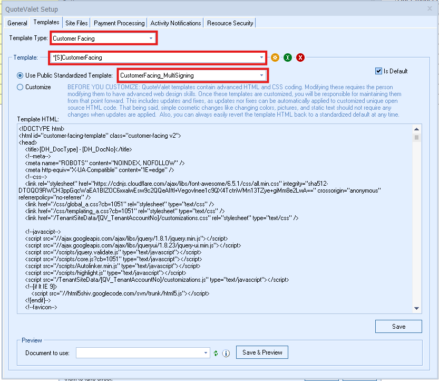Click the Template HTML scrollbar up arrow

tap(416, 129)
